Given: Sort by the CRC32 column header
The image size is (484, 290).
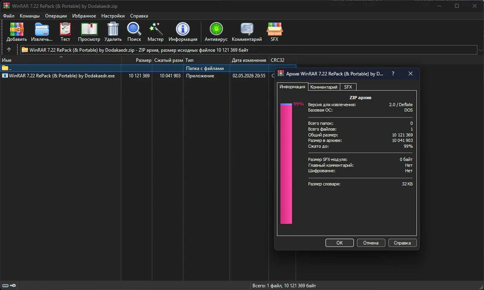Looking at the screenshot, I should click(282, 60).
